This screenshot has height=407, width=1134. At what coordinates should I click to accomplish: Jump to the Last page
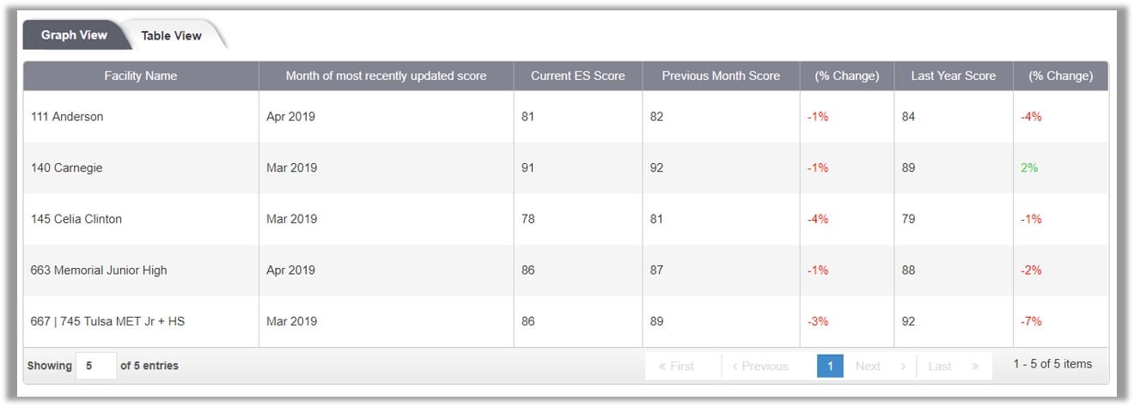point(953,366)
